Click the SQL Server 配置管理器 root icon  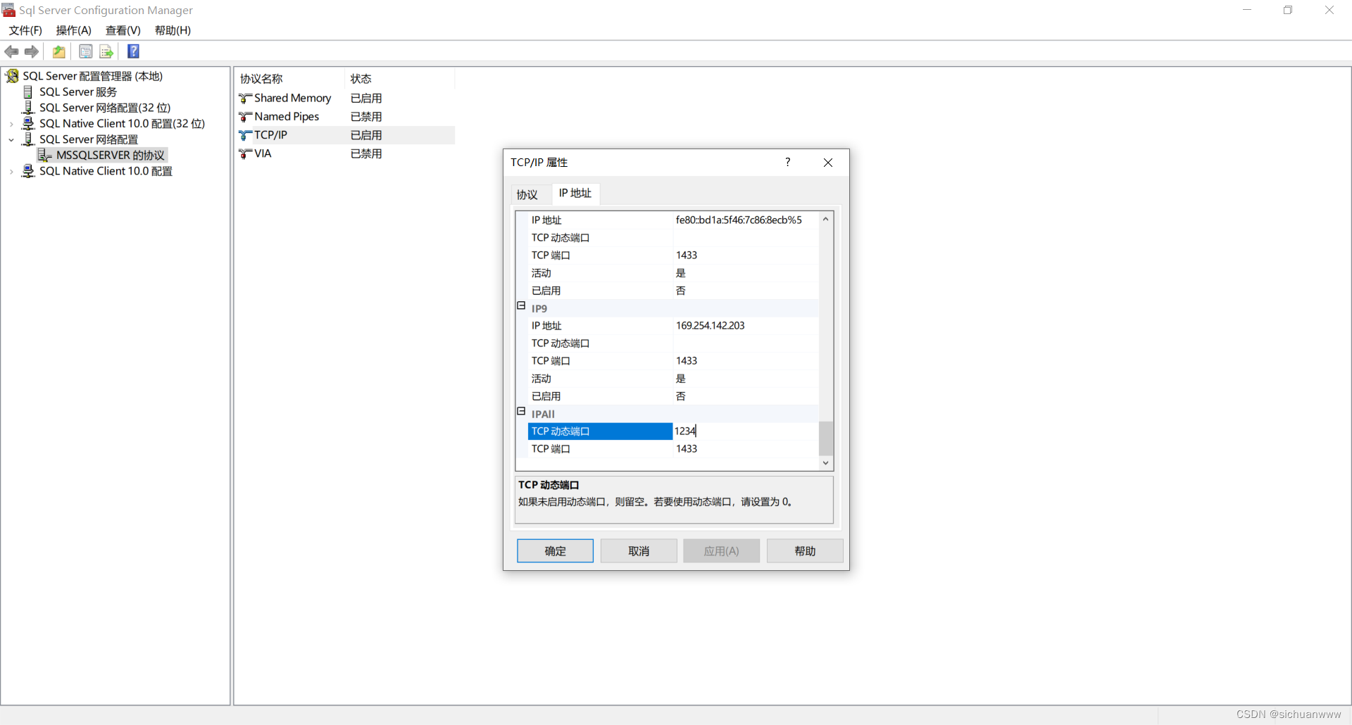coord(13,76)
